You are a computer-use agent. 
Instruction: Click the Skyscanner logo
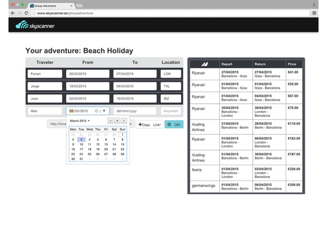coord(35,25)
